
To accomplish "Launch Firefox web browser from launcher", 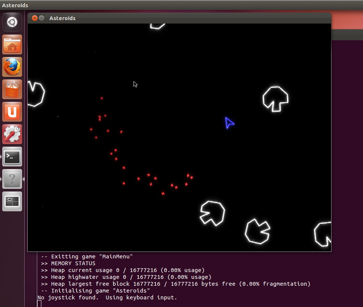I will (12, 67).
